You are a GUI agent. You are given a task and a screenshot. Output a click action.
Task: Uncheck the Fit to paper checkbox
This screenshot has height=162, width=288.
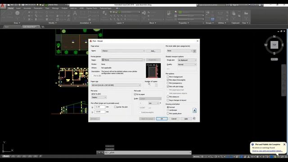[x=135, y=94]
